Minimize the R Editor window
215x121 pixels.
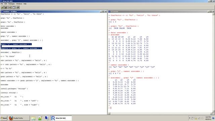click(101, 11)
